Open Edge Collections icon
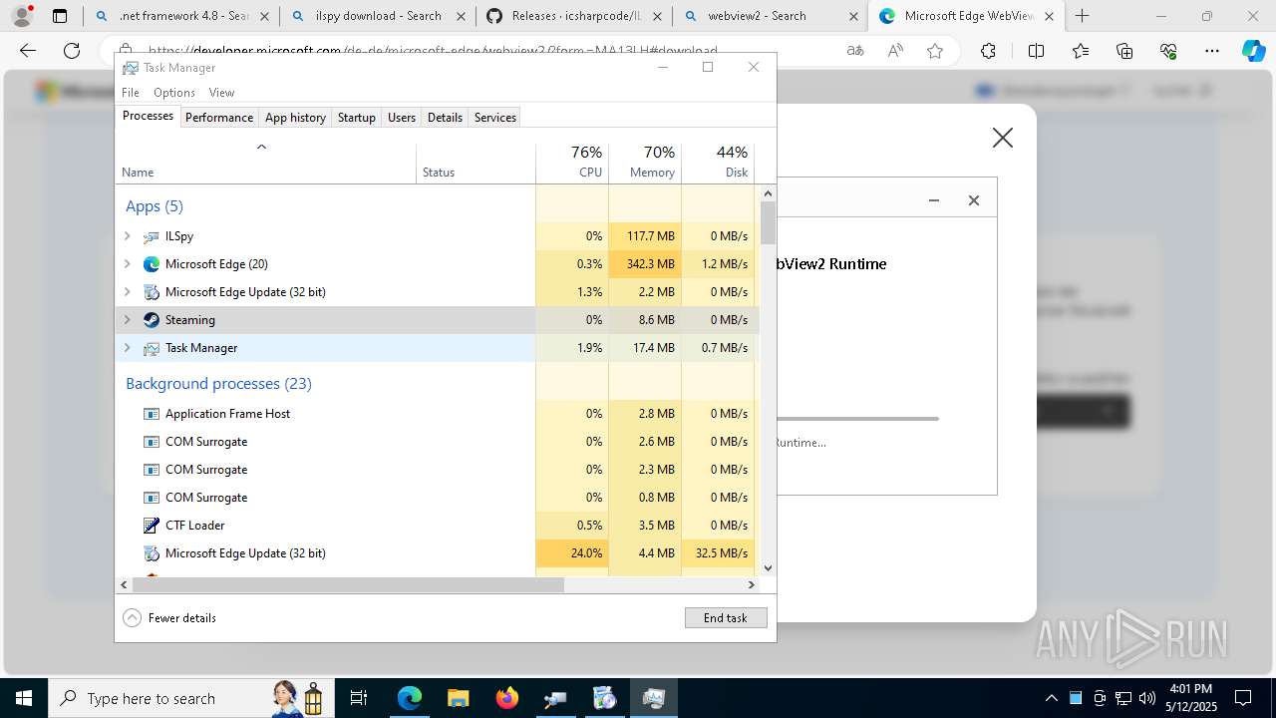 [1124, 52]
